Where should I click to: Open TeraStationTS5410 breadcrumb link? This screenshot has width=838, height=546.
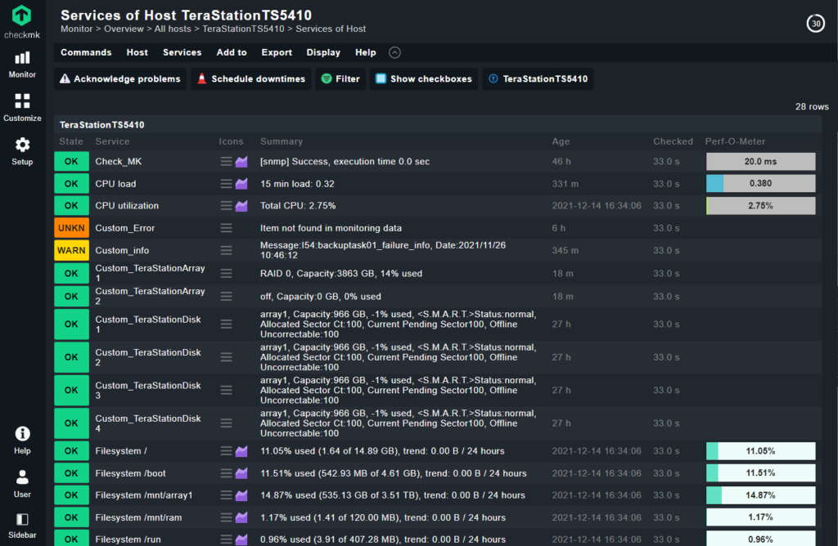tap(243, 29)
